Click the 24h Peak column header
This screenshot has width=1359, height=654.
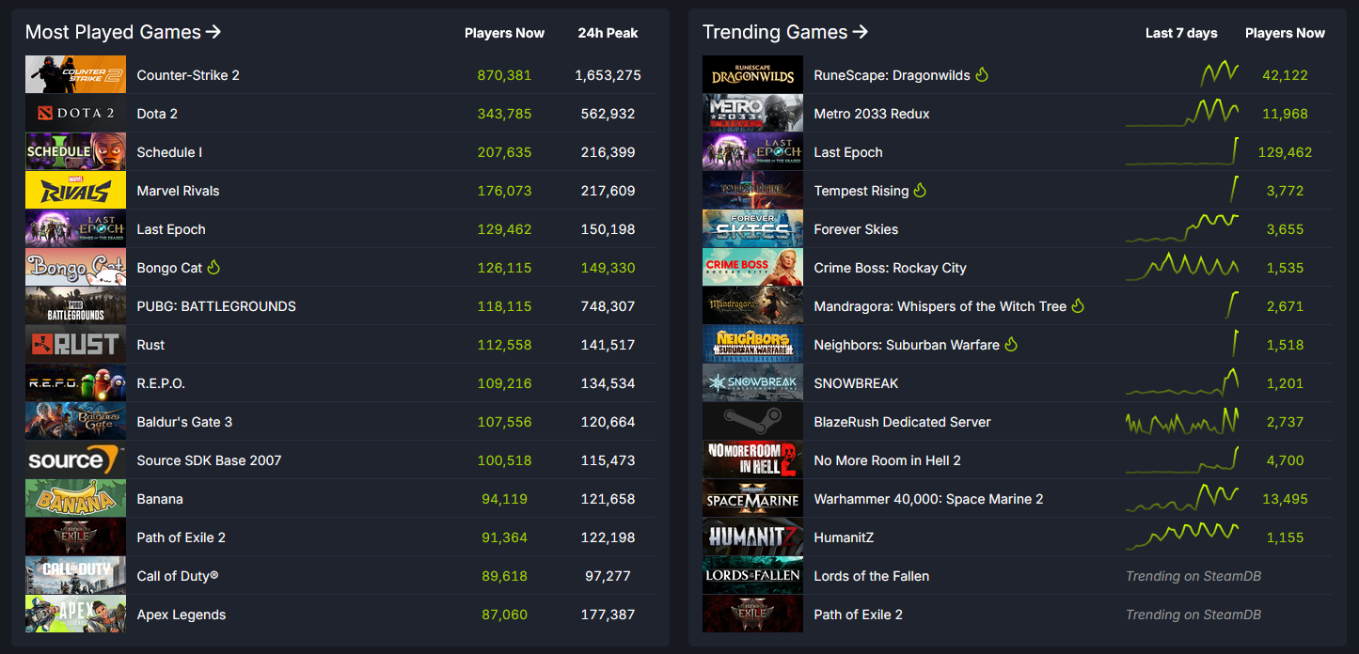[608, 33]
